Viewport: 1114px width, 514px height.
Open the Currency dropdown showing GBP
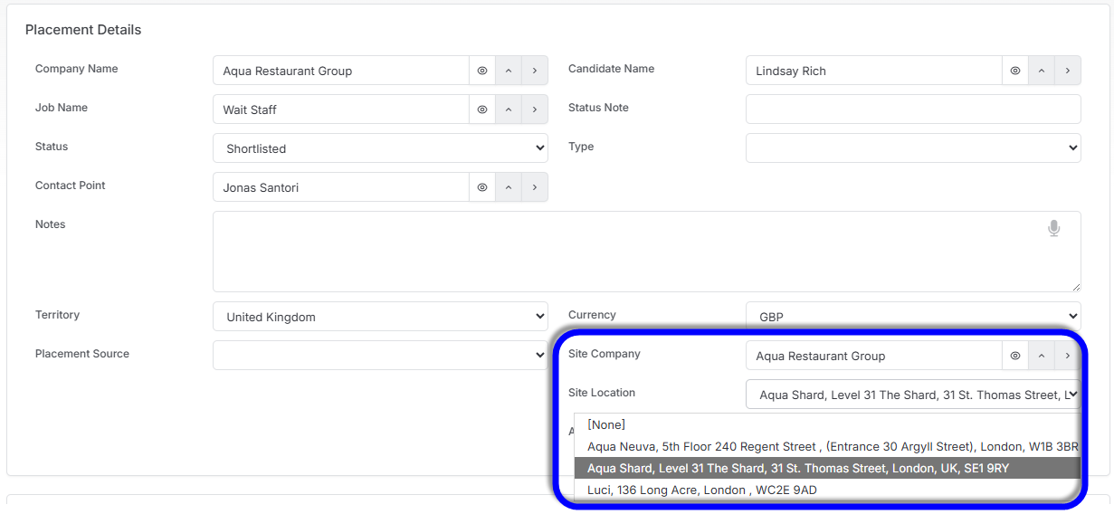pos(913,317)
